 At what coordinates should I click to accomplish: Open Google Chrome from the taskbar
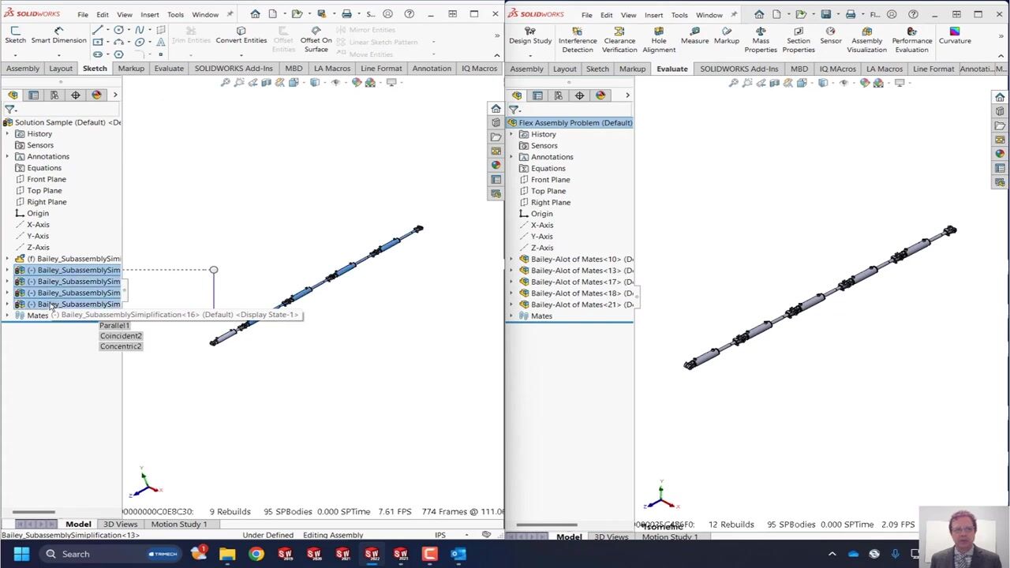tap(256, 554)
